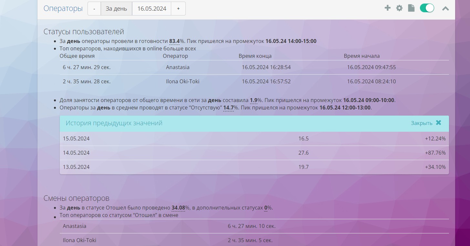Click the document report icon
This screenshot has height=246, width=470.
(x=411, y=8)
